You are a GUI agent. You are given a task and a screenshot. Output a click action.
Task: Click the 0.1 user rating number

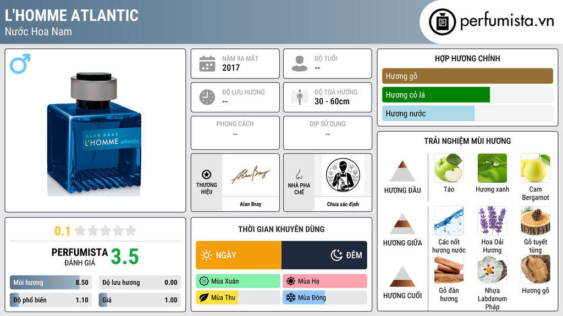coord(62,231)
